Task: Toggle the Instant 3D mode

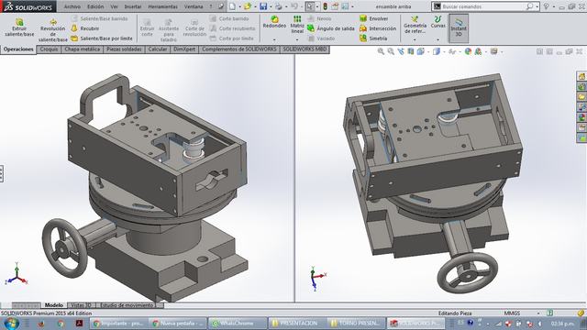Action: pyautogui.click(x=459, y=28)
